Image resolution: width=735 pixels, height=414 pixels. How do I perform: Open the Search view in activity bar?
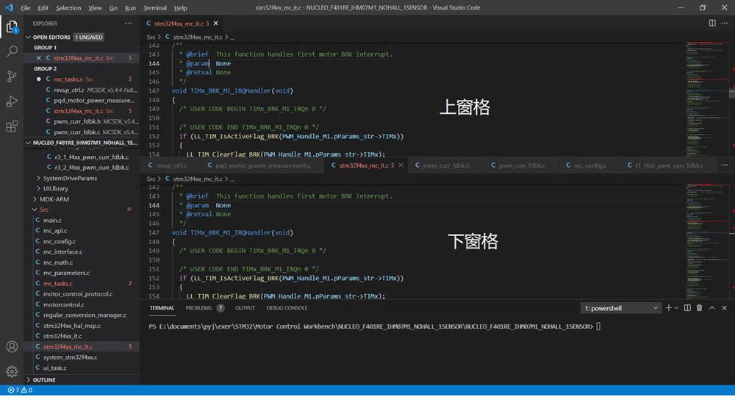(x=12, y=51)
